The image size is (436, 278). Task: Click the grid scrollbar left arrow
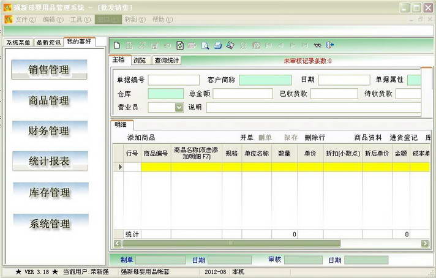(118, 243)
